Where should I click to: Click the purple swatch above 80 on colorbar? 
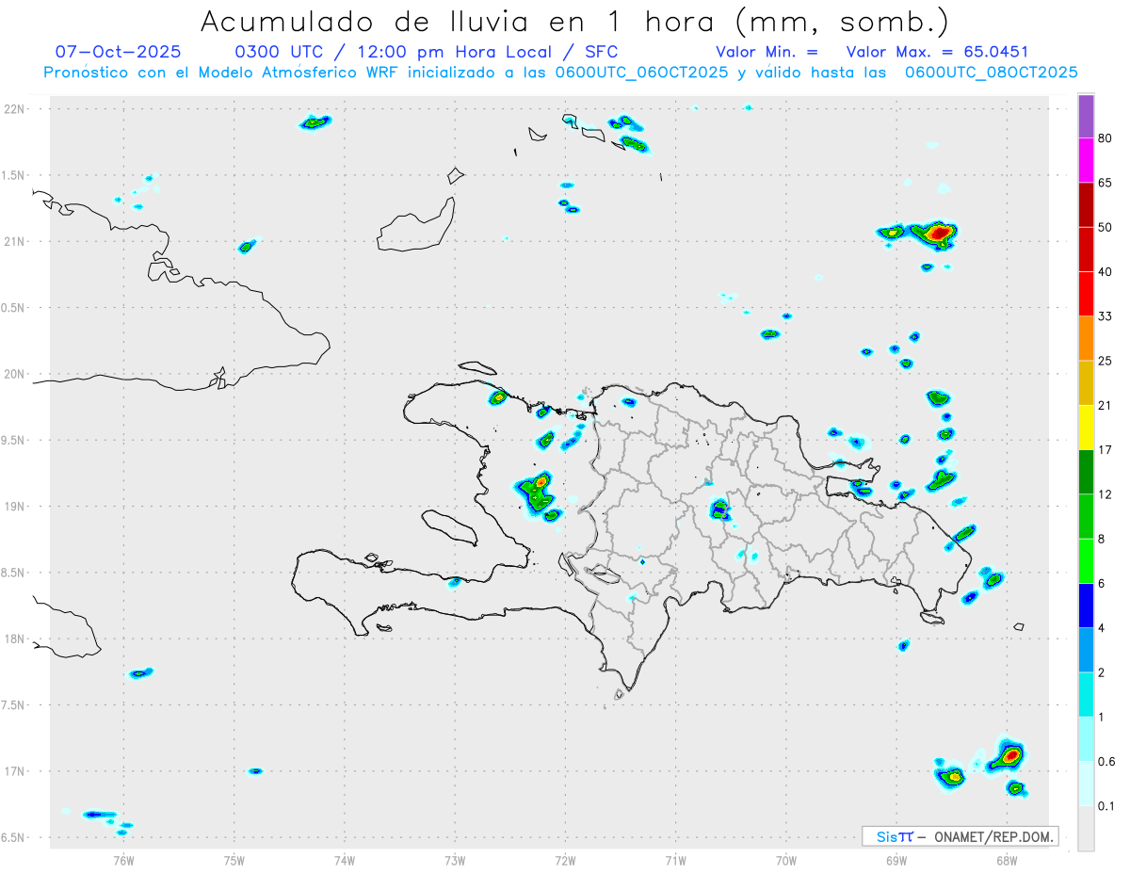(1086, 117)
